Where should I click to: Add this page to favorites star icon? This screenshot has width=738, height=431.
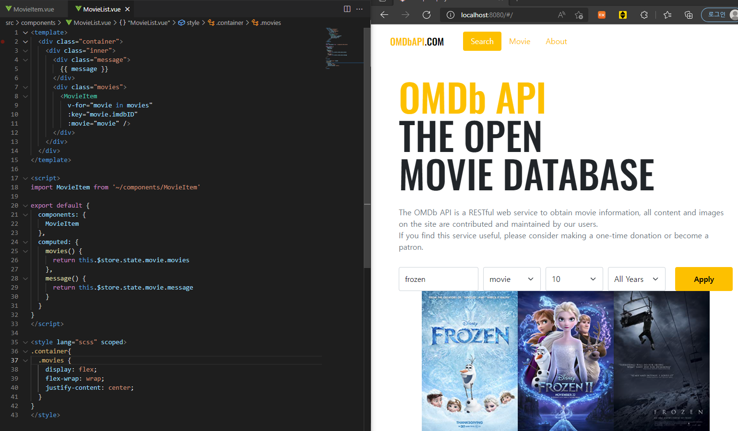click(579, 15)
